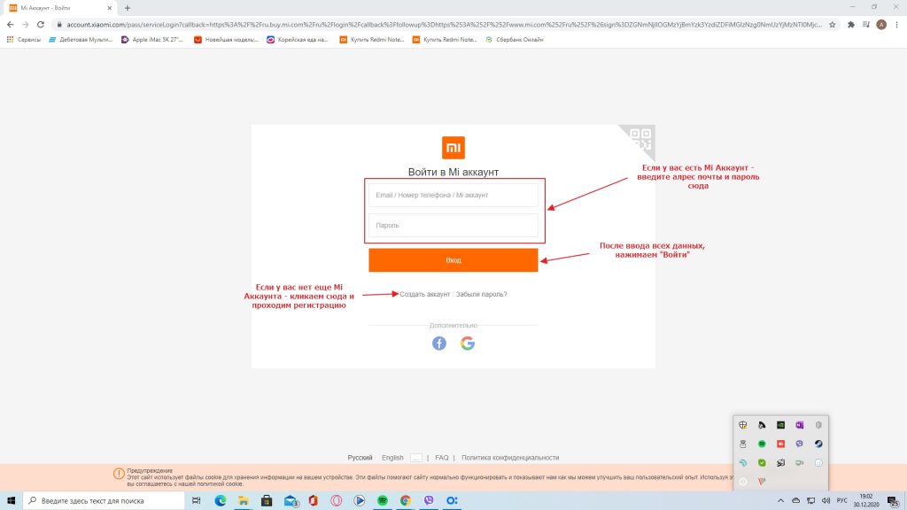Open the РУС keyboard language switcher
Viewport: 907px width, 510px height.
(841, 500)
